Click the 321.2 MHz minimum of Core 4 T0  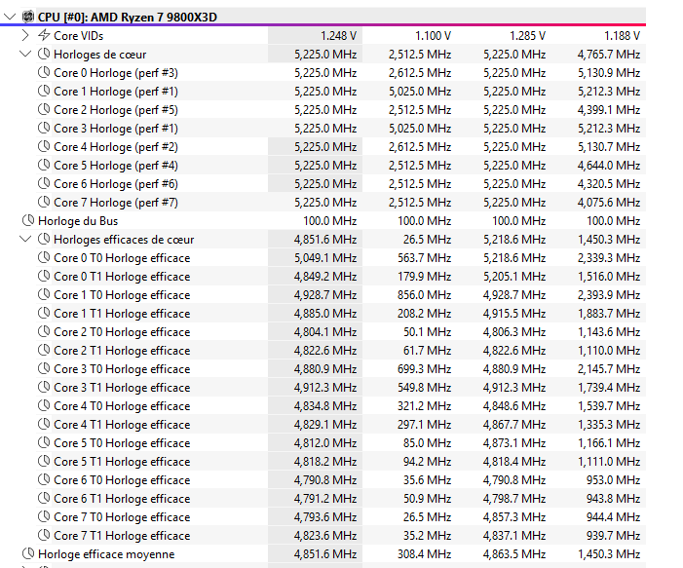click(x=424, y=406)
